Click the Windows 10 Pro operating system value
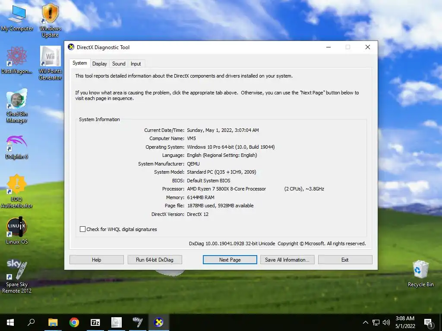 (x=231, y=147)
